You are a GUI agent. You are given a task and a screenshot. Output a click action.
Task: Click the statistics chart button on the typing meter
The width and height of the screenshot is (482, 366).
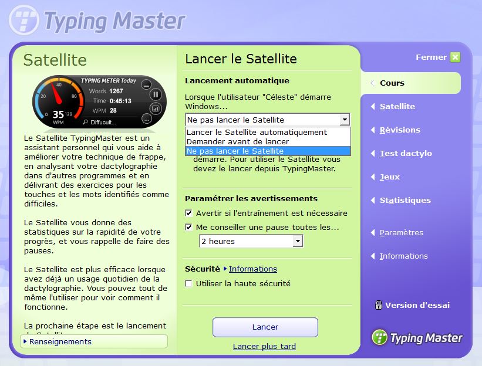156,109
